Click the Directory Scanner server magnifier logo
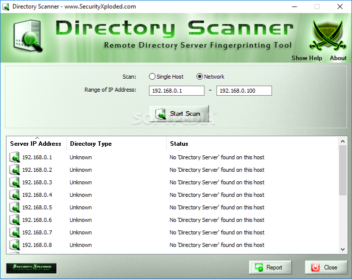Image resolution: width=352 pixels, height=279 pixels. (28, 36)
